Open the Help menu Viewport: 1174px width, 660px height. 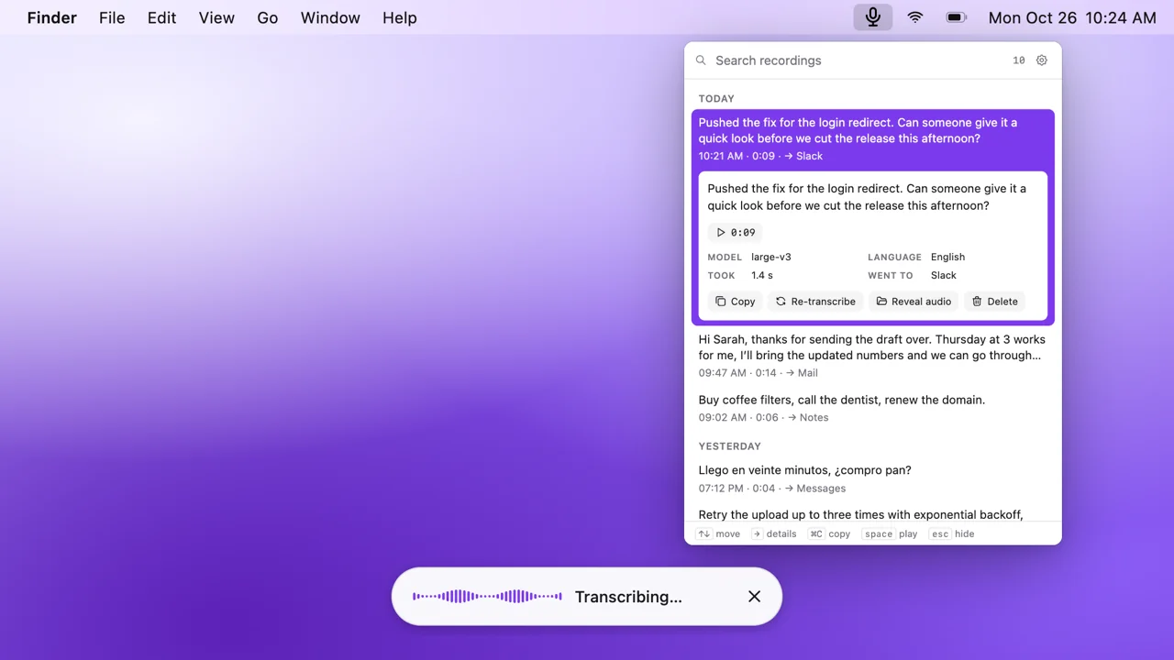400,17
